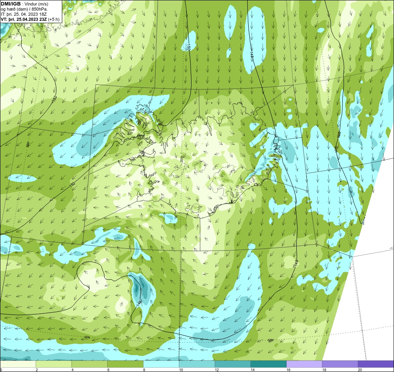Click the '146' contour label

pos(338,135)
